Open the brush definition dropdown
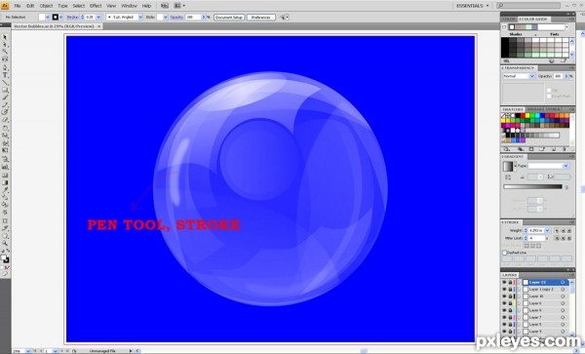Image resolution: width=585 pixels, height=354 pixels. tap(140, 18)
